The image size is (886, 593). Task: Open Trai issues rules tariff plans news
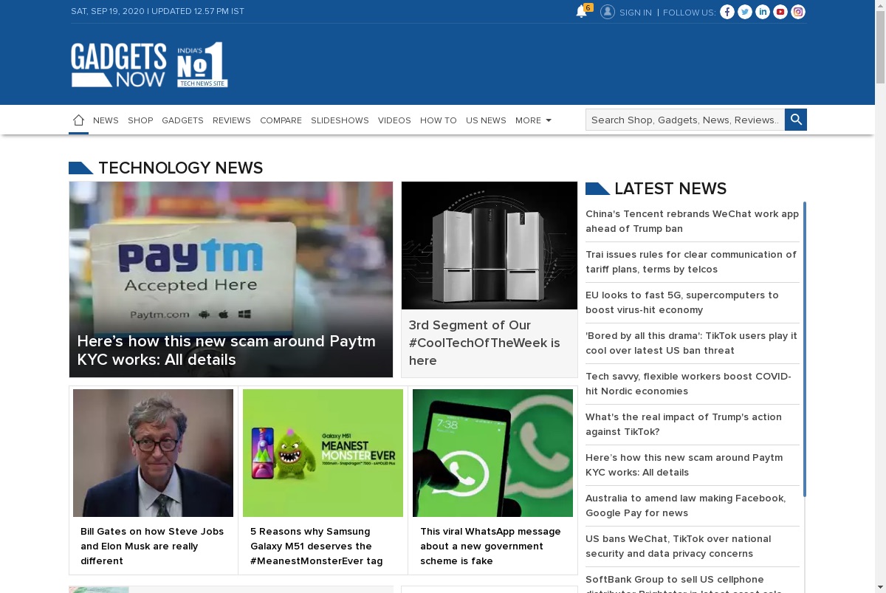[691, 261]
